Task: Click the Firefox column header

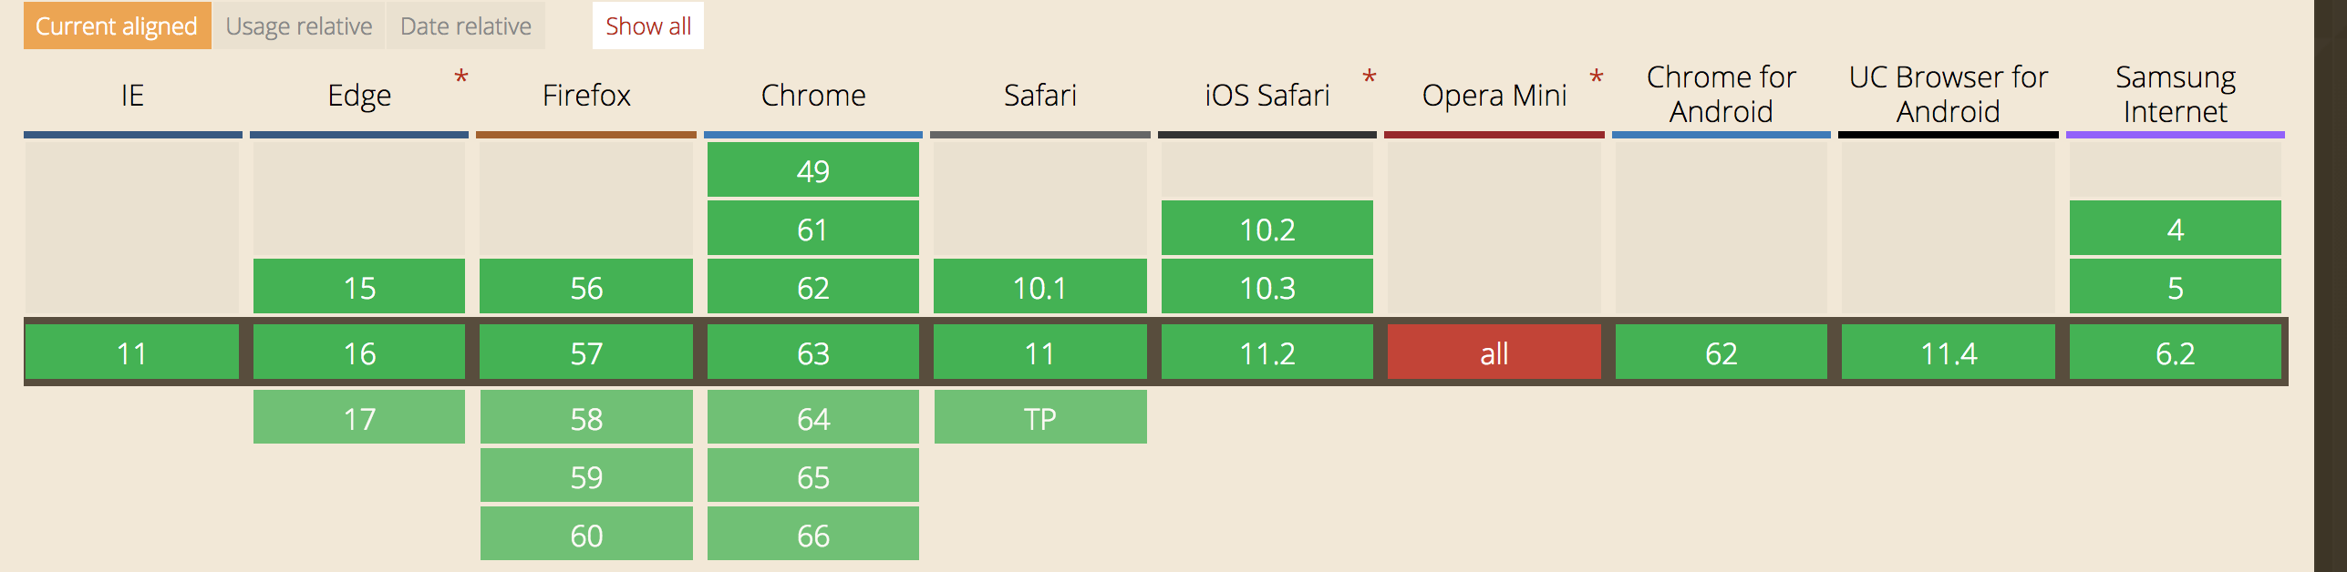Action: pos(586,95)
